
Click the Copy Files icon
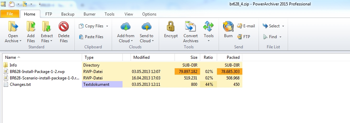[x=81, y=26]
